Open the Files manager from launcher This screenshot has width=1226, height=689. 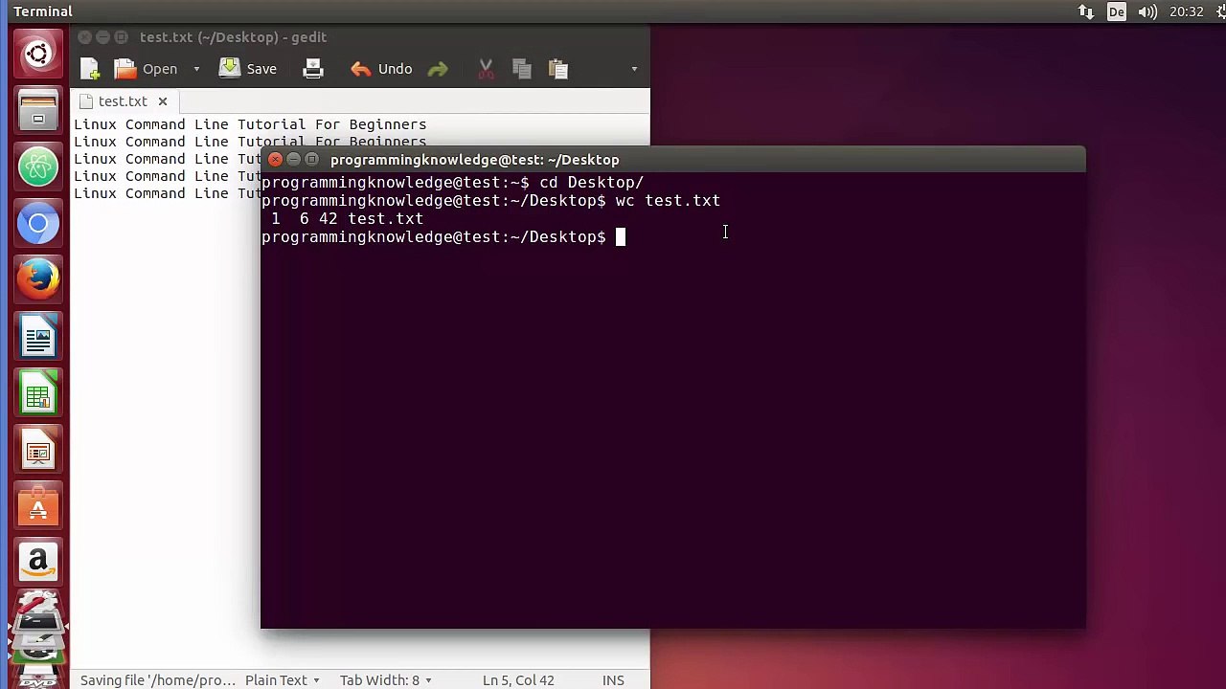(x=38, y=110)
